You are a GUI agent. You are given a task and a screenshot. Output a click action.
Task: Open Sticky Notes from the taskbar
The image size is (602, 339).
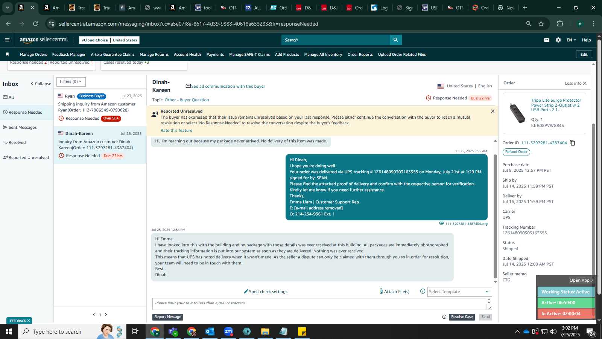302,331
